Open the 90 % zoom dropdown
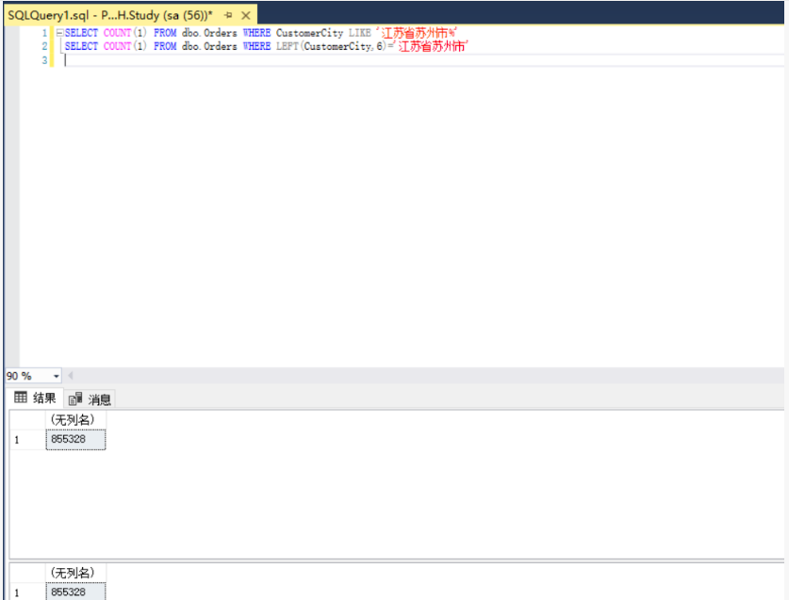 tap(56, 376)
